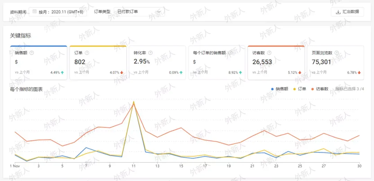Click the conversion rate 2.95%
Viewport: 374px width, 181px height.
(x=142, y=62)
